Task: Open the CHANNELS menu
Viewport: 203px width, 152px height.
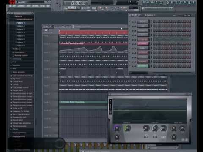Action: click(22, 6)
